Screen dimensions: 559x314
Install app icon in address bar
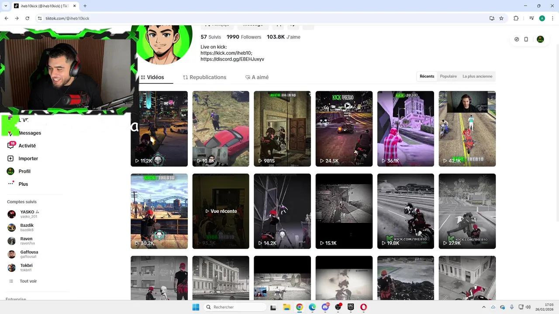click(x=492, y=18)
